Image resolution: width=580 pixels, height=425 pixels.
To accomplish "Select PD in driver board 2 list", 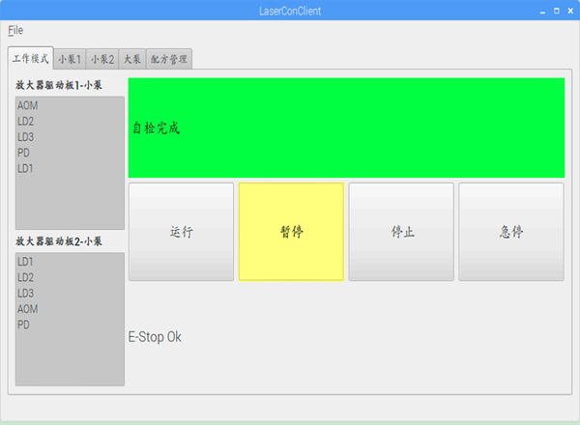I will tap(70, 325).
